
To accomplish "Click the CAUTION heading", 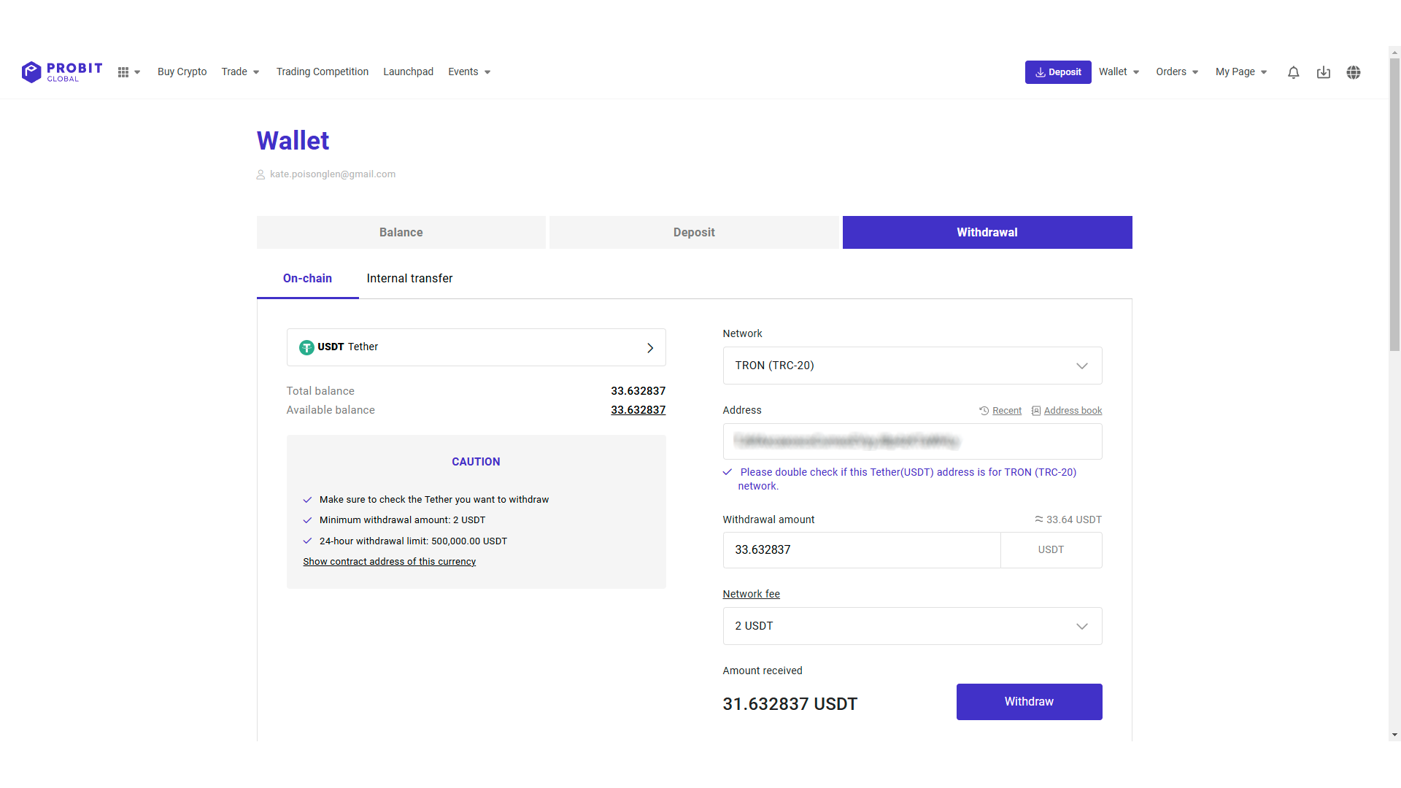I will click(476, 462).
